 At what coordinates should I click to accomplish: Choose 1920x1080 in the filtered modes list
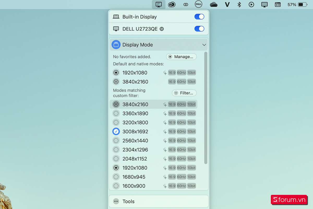pyautogui.click(x=153, y=168)
